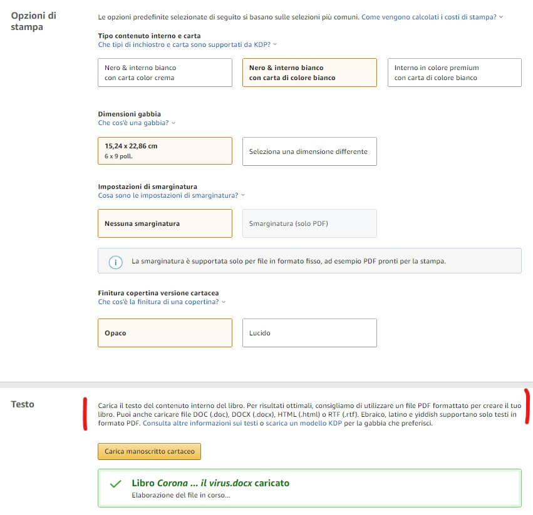Viewport: 533px width, 515px height.
Task: Open Consulta altre informazioni sui testi link
Action: pyautogui.click(x=200, y=424)
